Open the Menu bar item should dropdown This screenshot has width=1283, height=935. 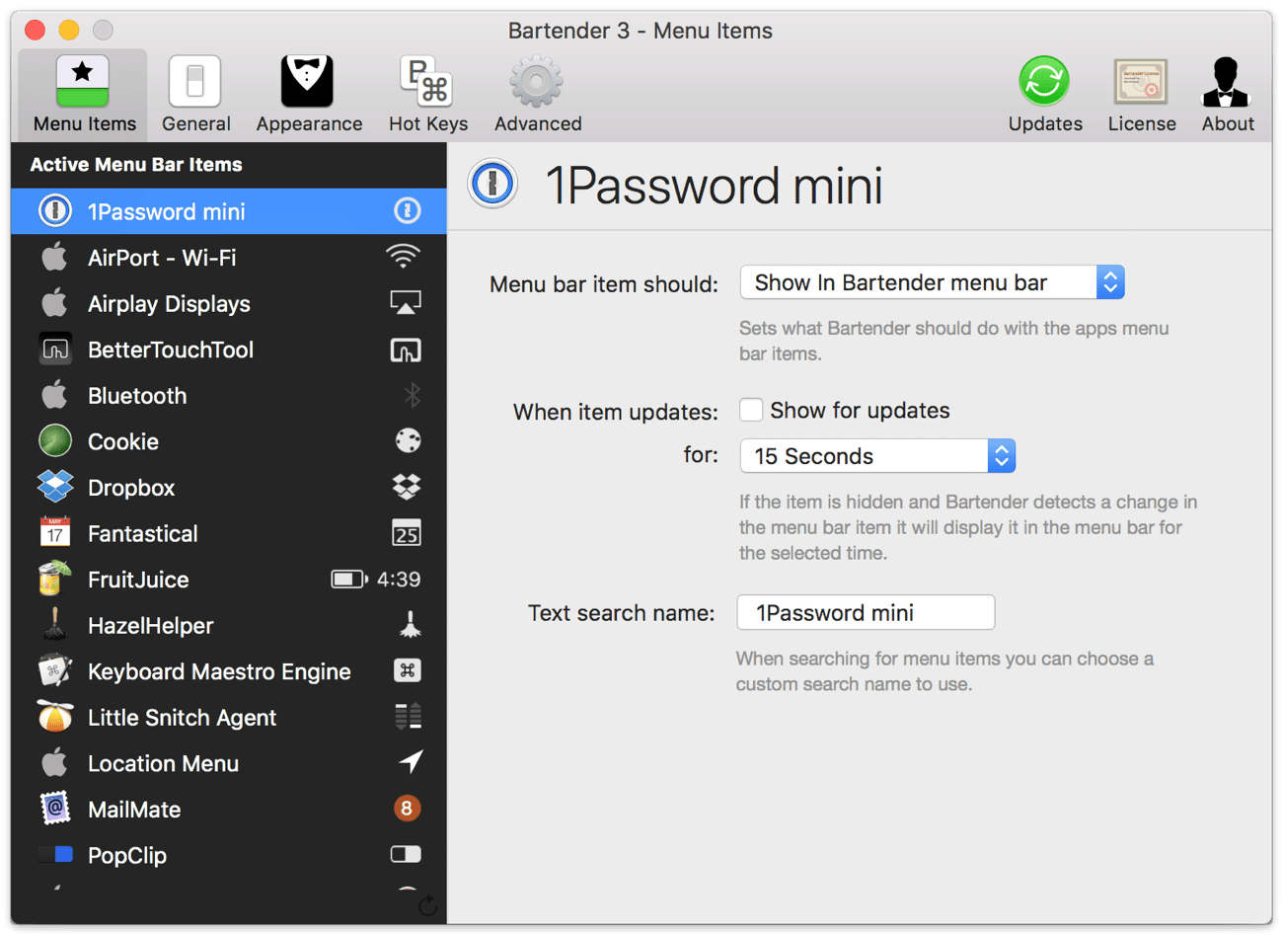[932, 282]
